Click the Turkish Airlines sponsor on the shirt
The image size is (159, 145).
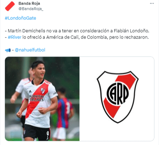point(37,98)
